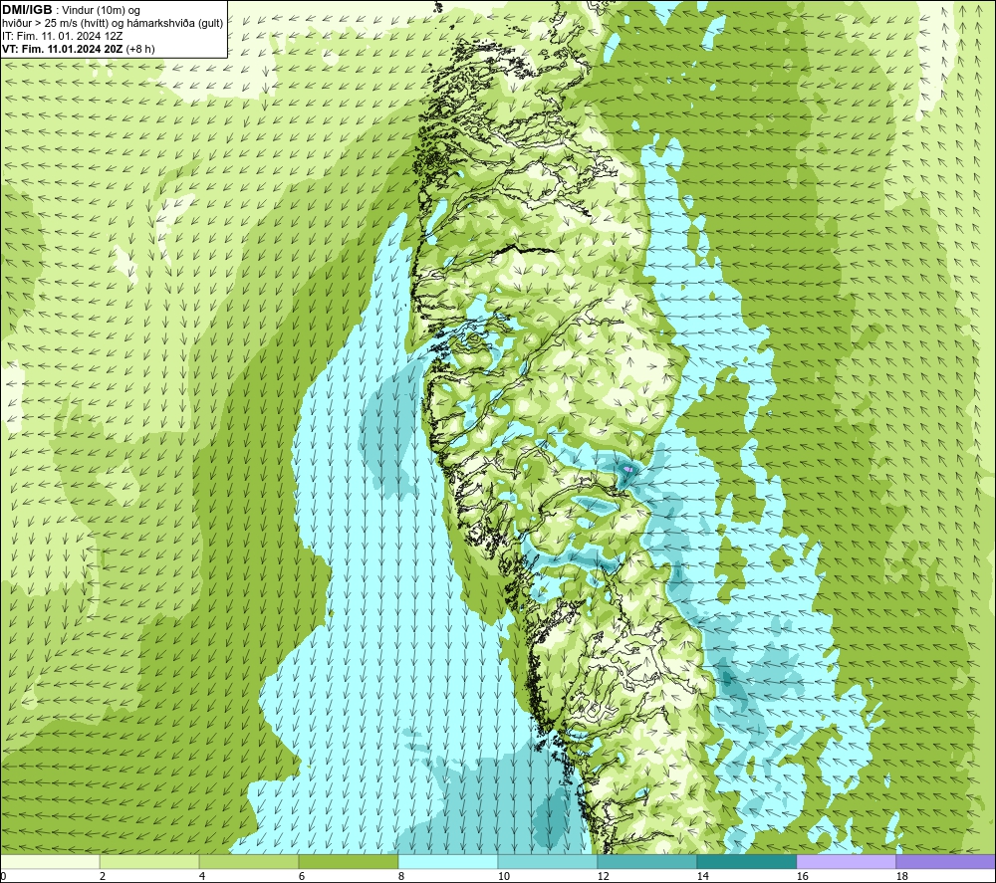
Task: Click the legend scale label '12'
Action: click(x=603, y=876)
